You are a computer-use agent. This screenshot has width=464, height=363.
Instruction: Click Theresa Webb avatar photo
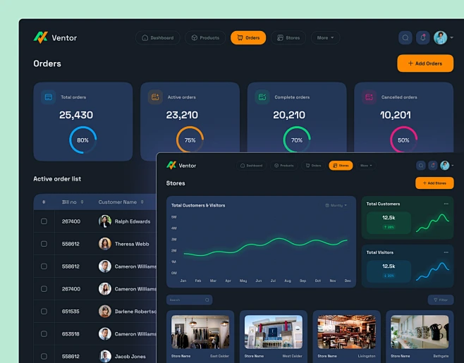click(105, 244)
